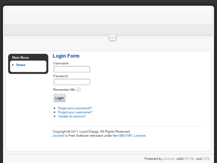Click the Joomla! link beside Powered by

(169, 159)
